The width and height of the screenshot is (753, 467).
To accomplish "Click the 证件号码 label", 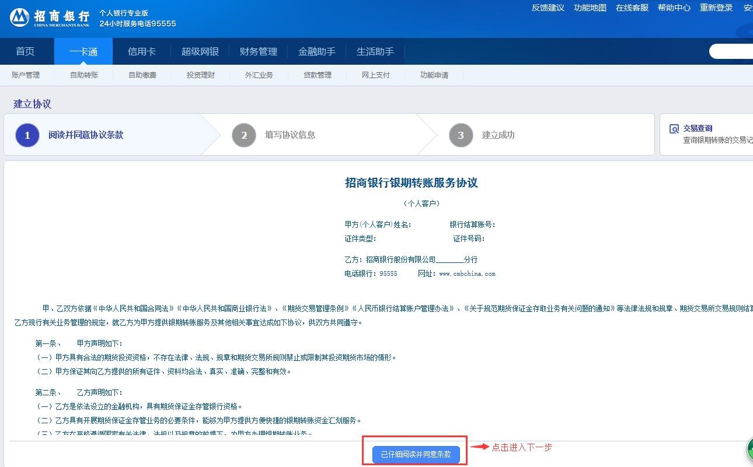I will pos(469,238).
